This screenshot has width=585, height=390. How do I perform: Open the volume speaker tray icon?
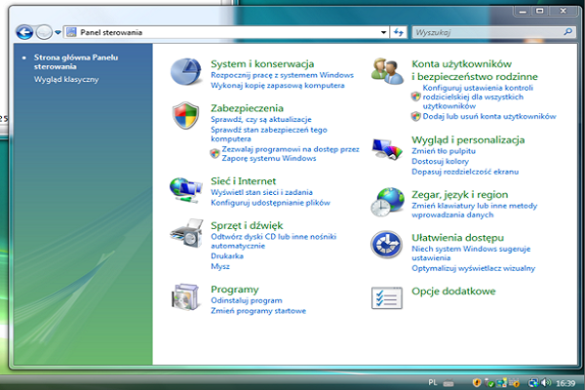(x=546, y=382)
